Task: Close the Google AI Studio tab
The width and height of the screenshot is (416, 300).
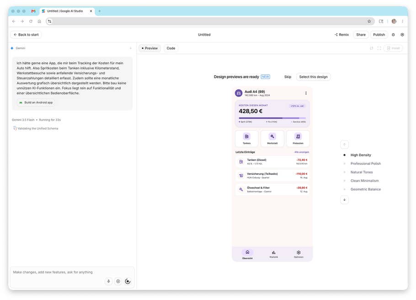Action: tap(91, 11)
